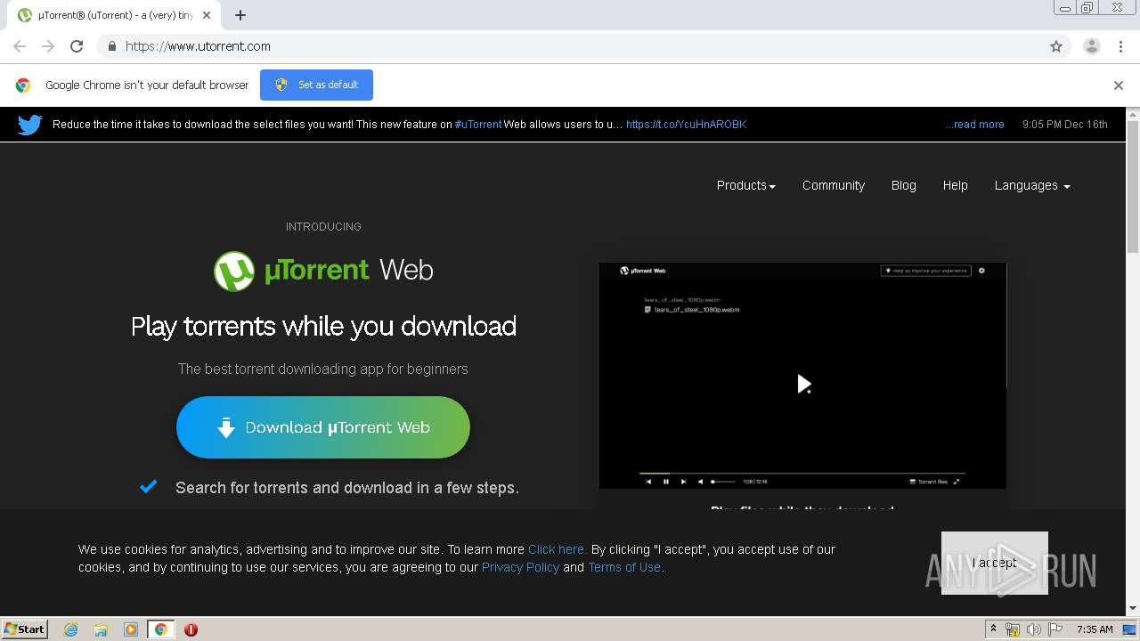Open the Help menu item
This screenshot has width=1140, height=641.
coord(956,185)
